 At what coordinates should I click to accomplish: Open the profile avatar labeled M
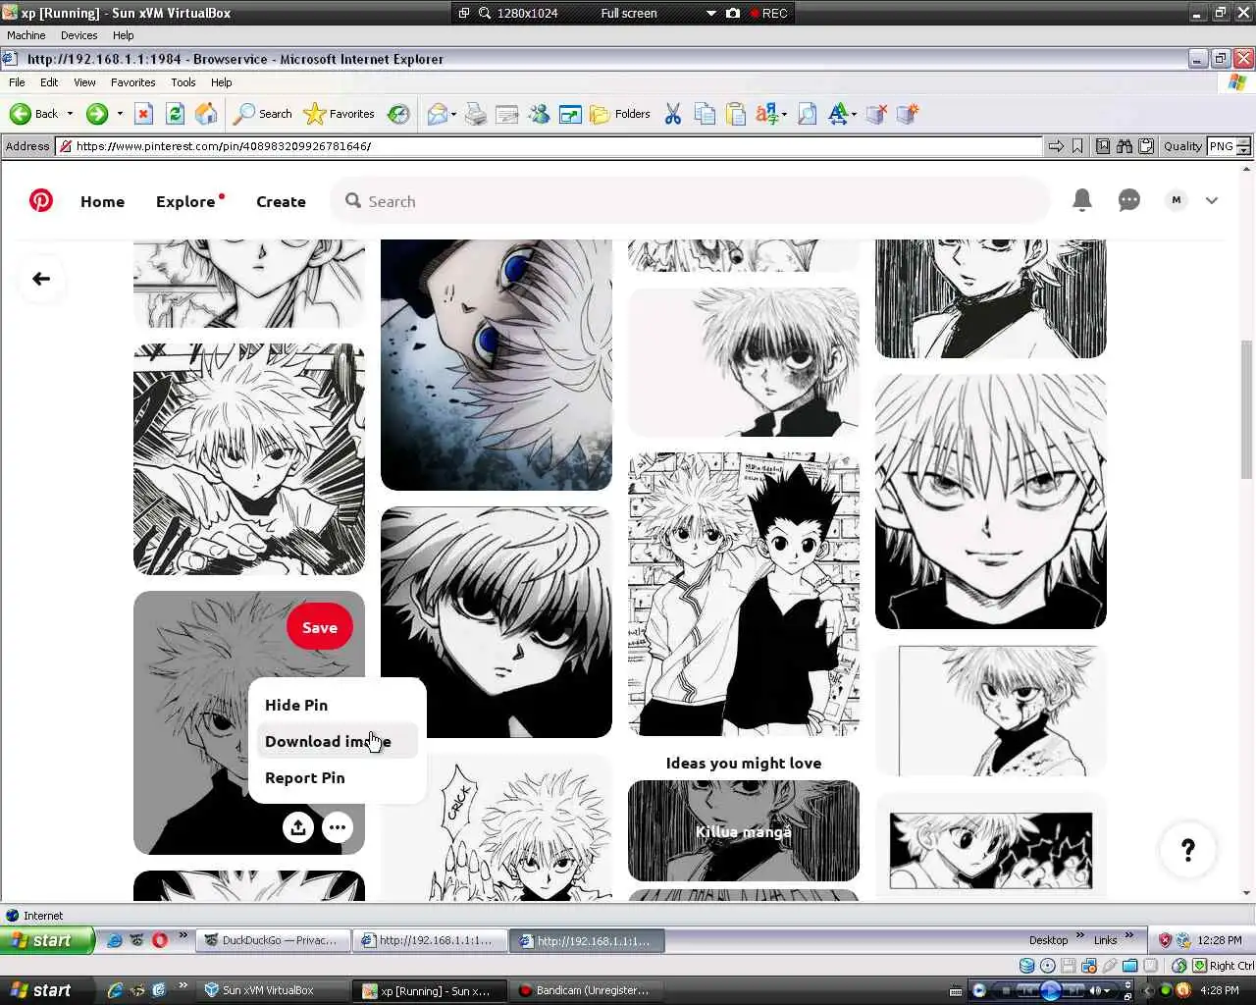click(x=1177, y=200)
